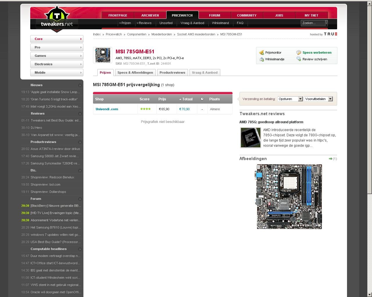
Task: Open the My Tnet tab
Action: coord(312,15)
